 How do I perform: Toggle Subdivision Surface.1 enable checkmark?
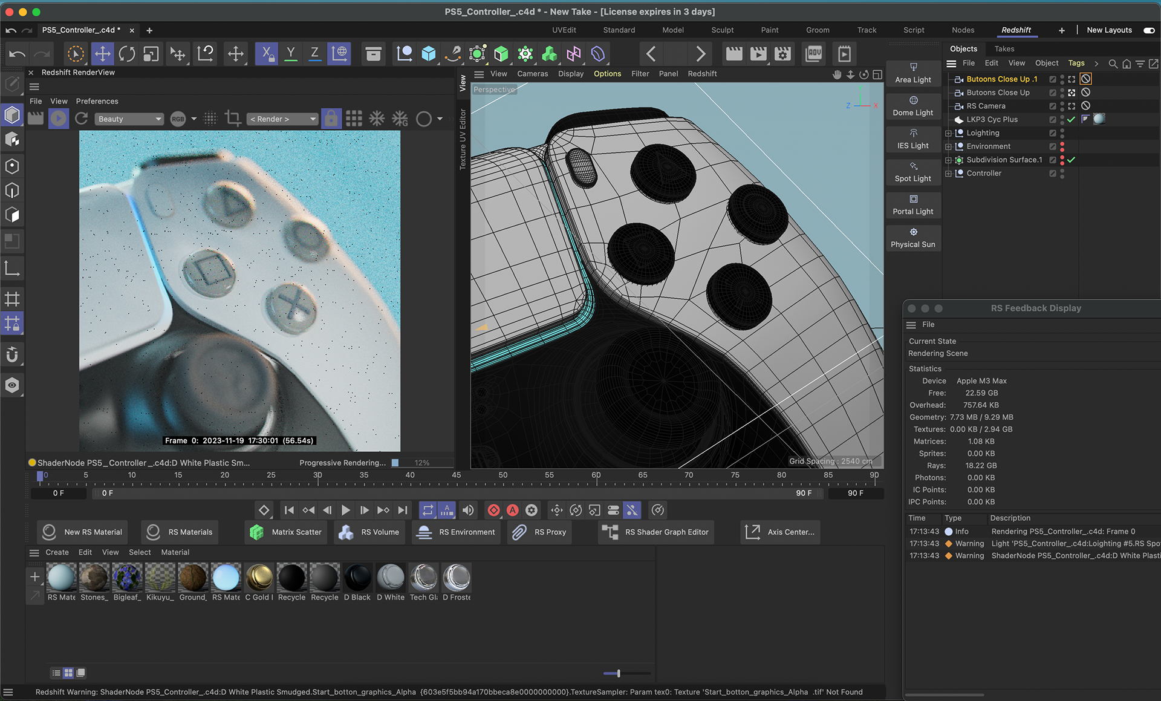(x=1071, y=160)
